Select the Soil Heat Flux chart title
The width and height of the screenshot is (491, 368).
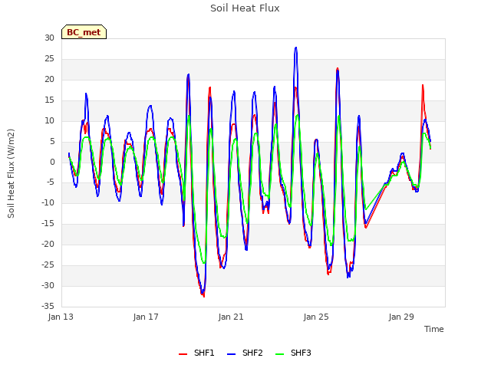(x=245, y=8)
